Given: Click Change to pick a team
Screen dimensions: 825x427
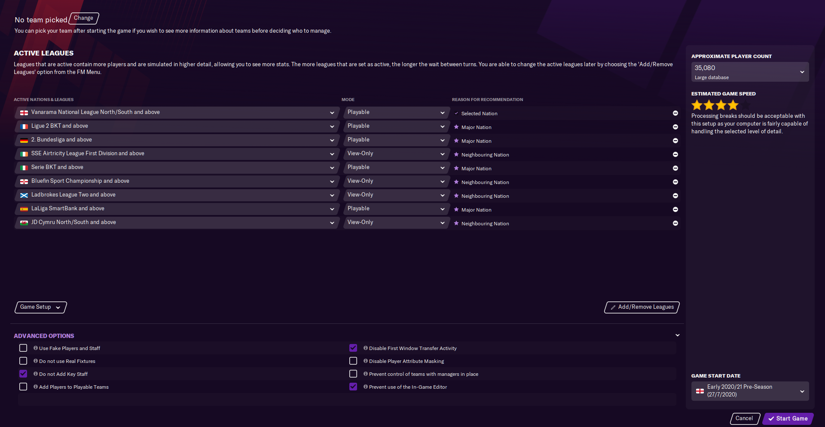Looking at the screenshot, I should 83,18.
